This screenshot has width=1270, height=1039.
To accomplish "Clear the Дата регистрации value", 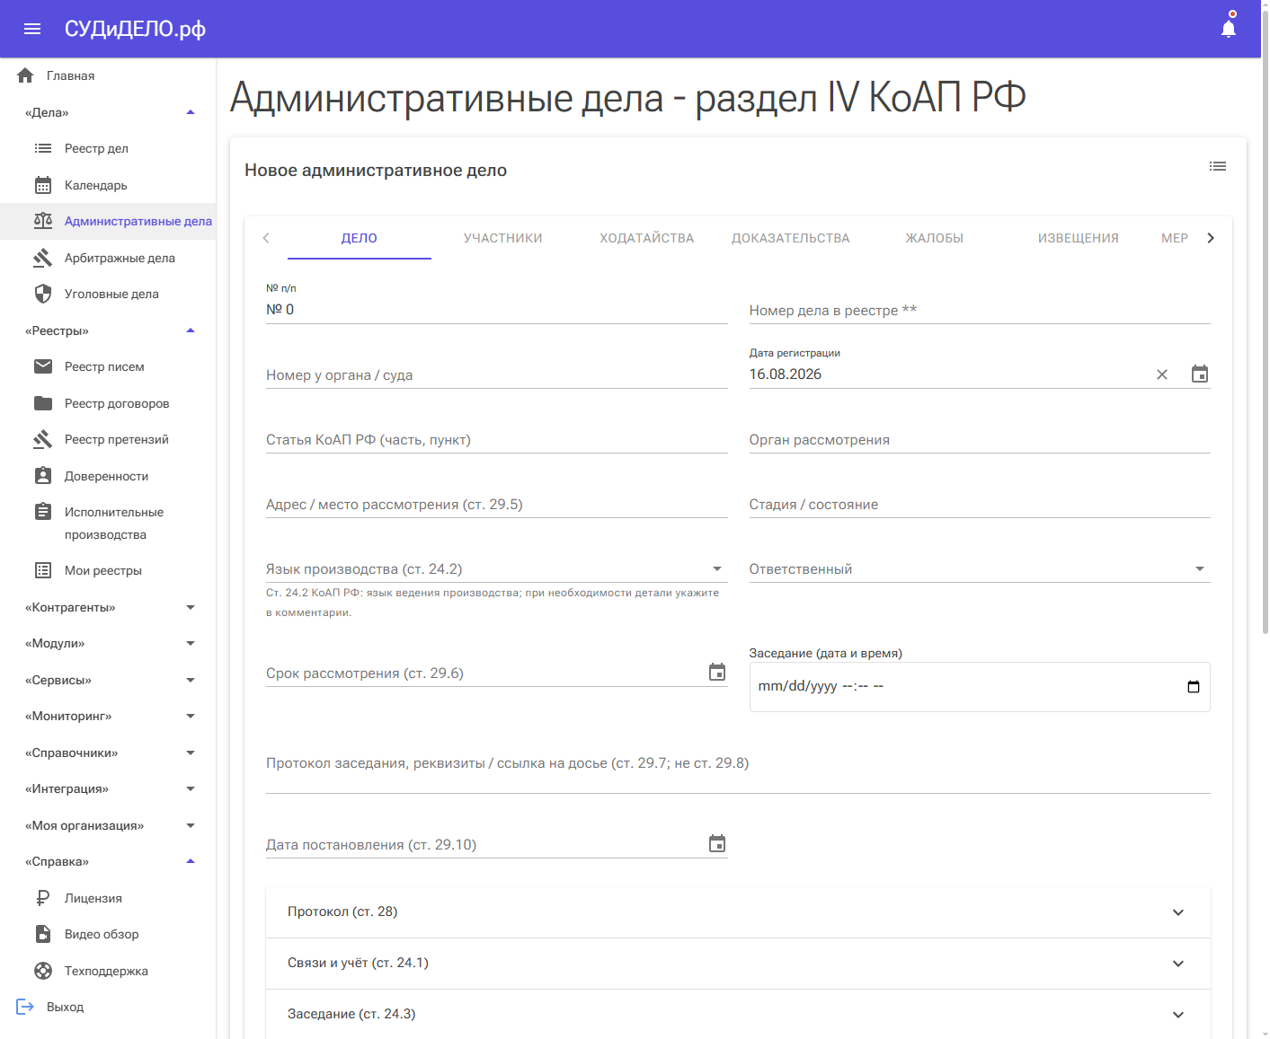I will pyautogui.click(x=1162, y=374).
